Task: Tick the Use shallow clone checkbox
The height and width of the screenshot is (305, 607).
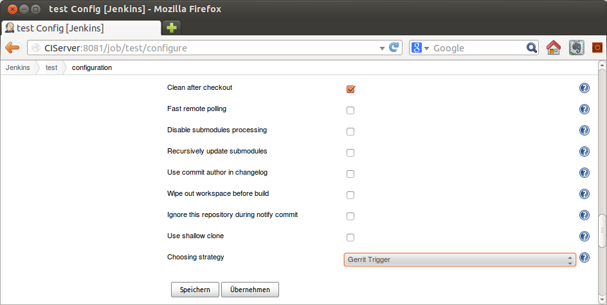Action: pyautogui.click(x=350, y=238)
